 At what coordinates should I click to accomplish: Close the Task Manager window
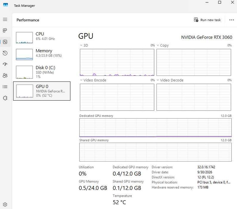point(233,2)
